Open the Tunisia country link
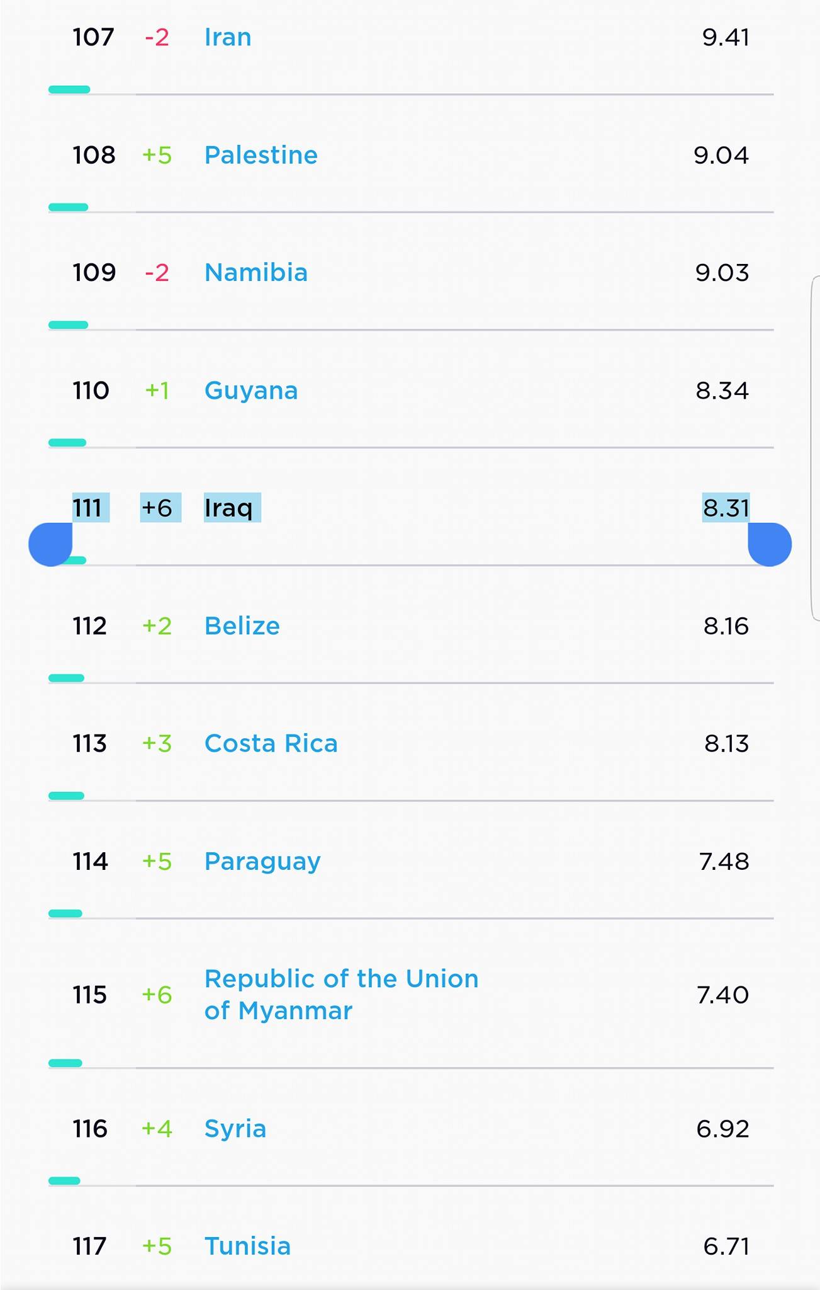This screenshot has height=1290, width=820. (248, 1247)
